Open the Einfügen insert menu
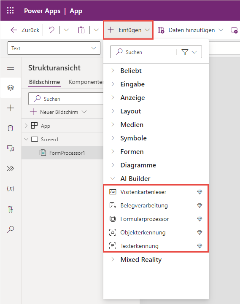 [x=129, y=30]
